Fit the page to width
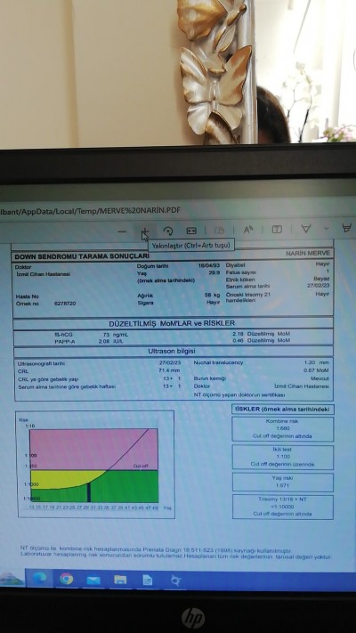The width and height of the screenshot is (356, 633). click(x=191, y=231)
